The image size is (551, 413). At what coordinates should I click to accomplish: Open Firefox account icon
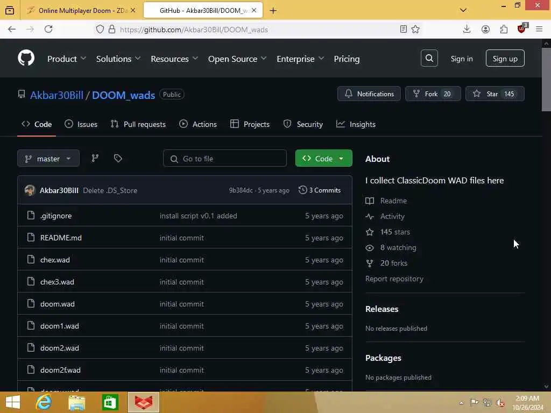485,30
